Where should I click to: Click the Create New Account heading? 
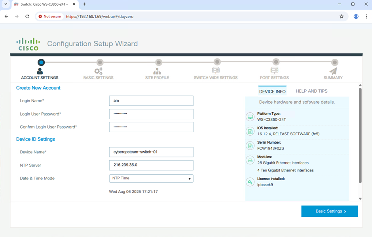click(38, 88)
